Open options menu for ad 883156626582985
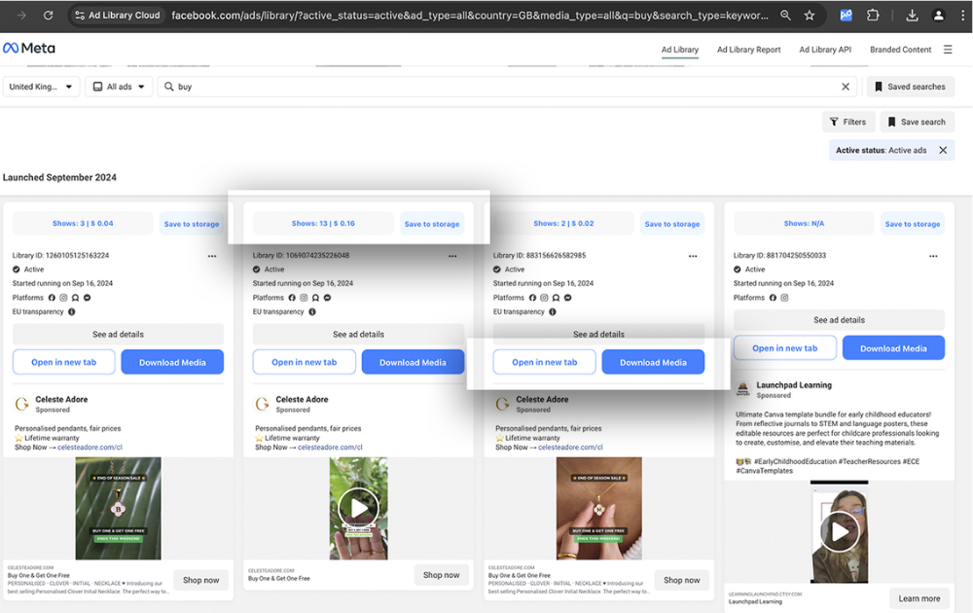 click(693, 256)
